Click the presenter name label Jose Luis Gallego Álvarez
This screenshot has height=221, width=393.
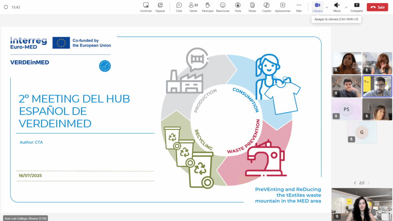click(x=25, y=218)
